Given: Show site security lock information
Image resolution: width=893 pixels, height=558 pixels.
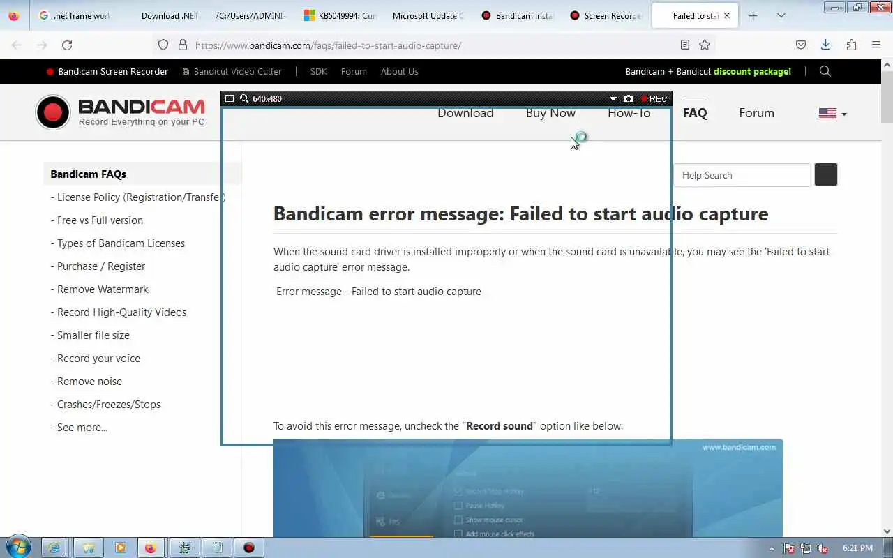Looking at the screenshot, I should pos(183,45).
